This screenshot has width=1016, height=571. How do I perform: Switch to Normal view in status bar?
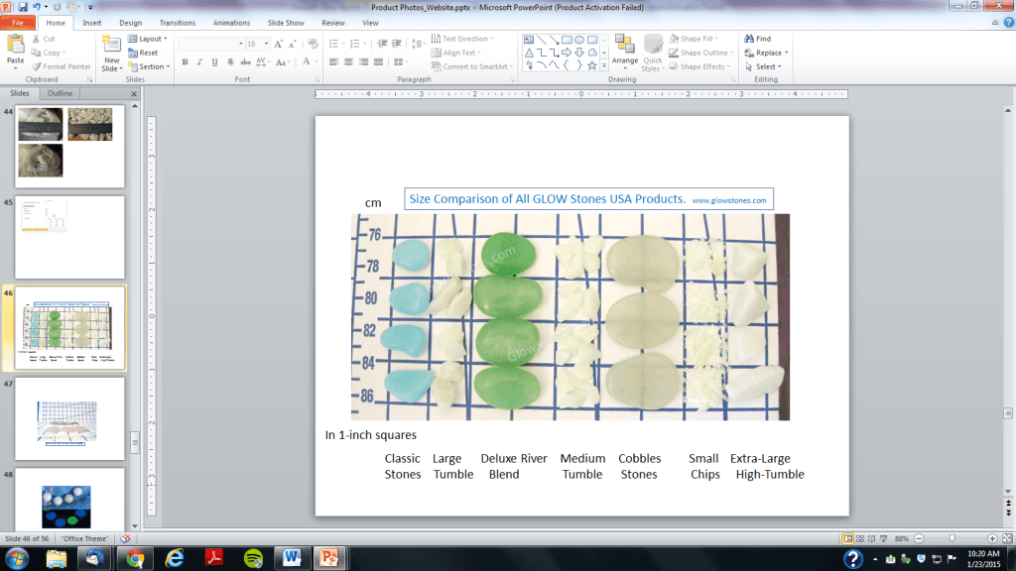pyautogui.click(x=847, y=538)
